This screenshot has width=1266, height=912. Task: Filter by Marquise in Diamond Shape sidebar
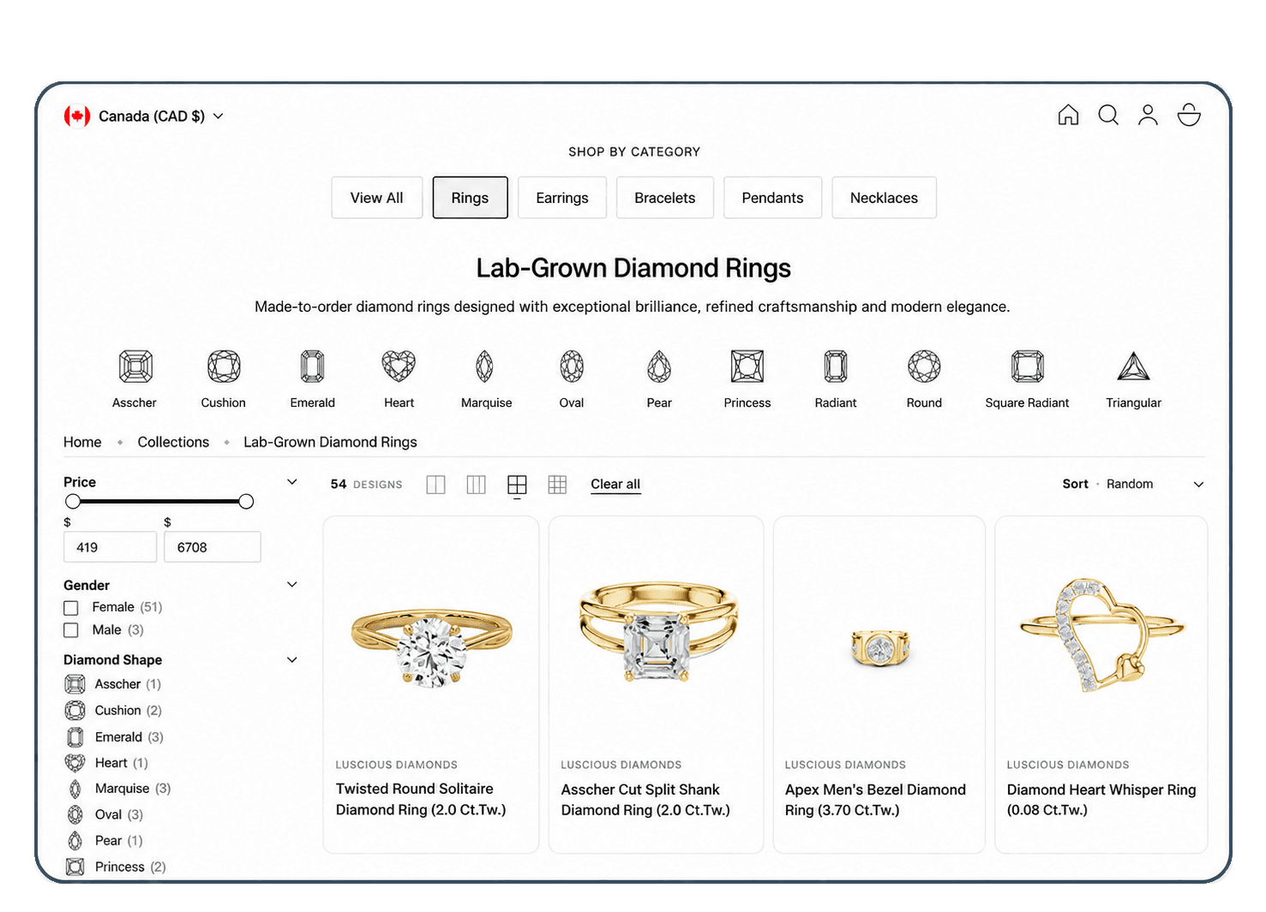[x=118, y=789]
